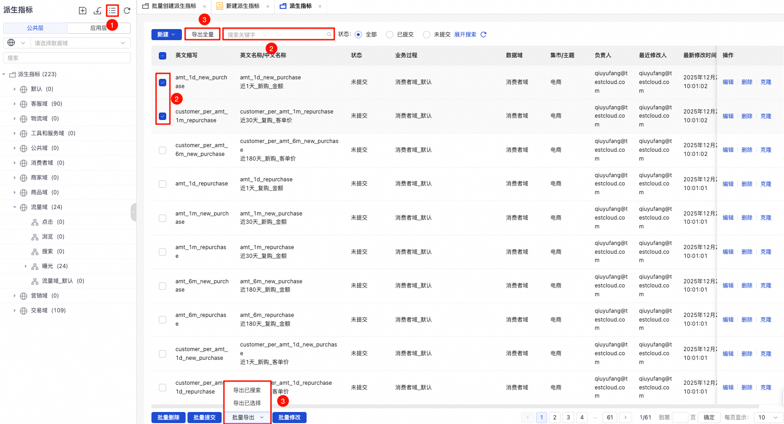Choose 导出已搜索 from export menu
This screenshot has height=424, width=784.
click(x=247, y=390)
